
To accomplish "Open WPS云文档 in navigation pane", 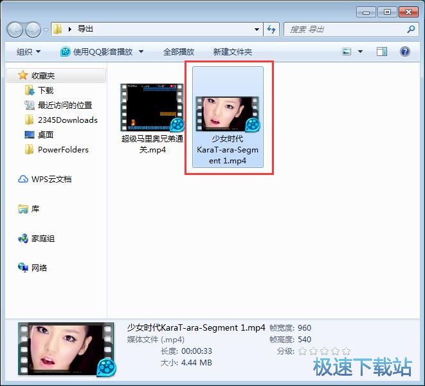I will click(x=51, y=179).
